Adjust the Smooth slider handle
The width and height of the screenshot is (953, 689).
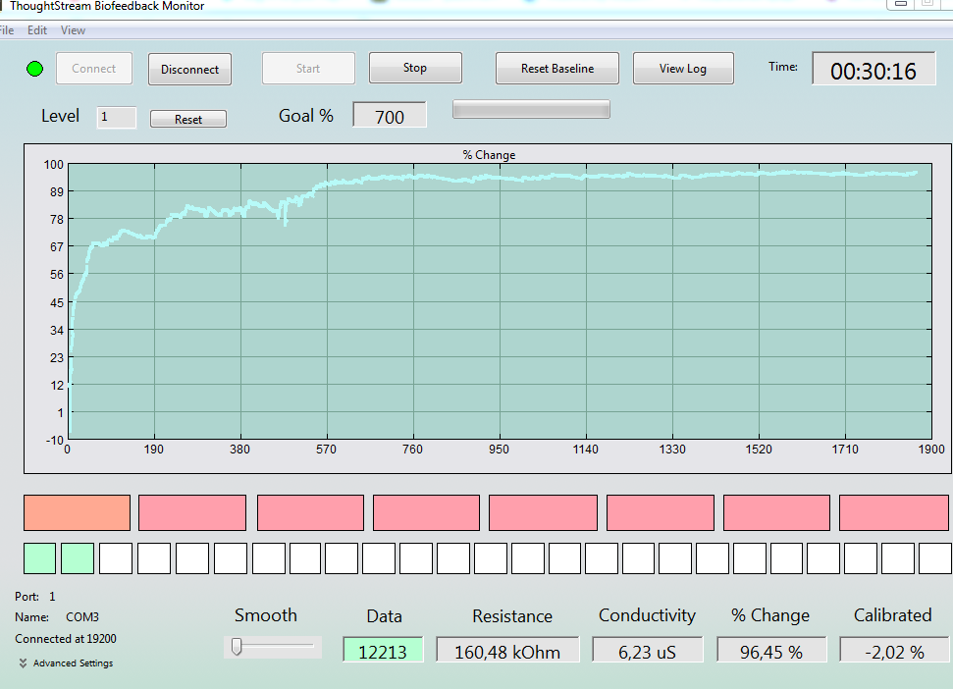tap(237, 647)
